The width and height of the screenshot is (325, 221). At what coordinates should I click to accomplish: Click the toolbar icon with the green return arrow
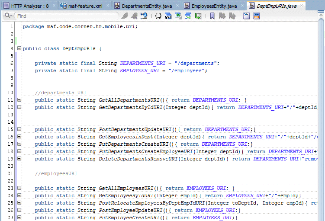[x=178, y=16]
